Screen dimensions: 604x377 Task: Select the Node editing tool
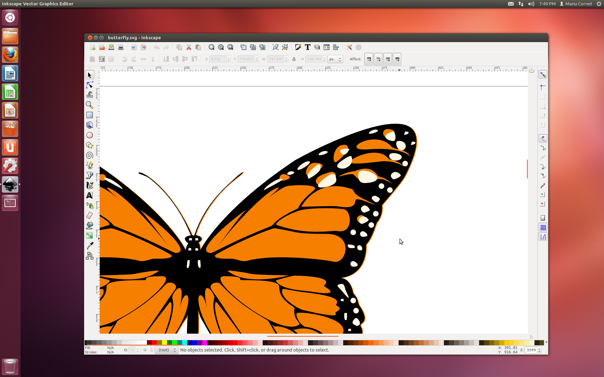pyautogui.click(x=90, y=85)
